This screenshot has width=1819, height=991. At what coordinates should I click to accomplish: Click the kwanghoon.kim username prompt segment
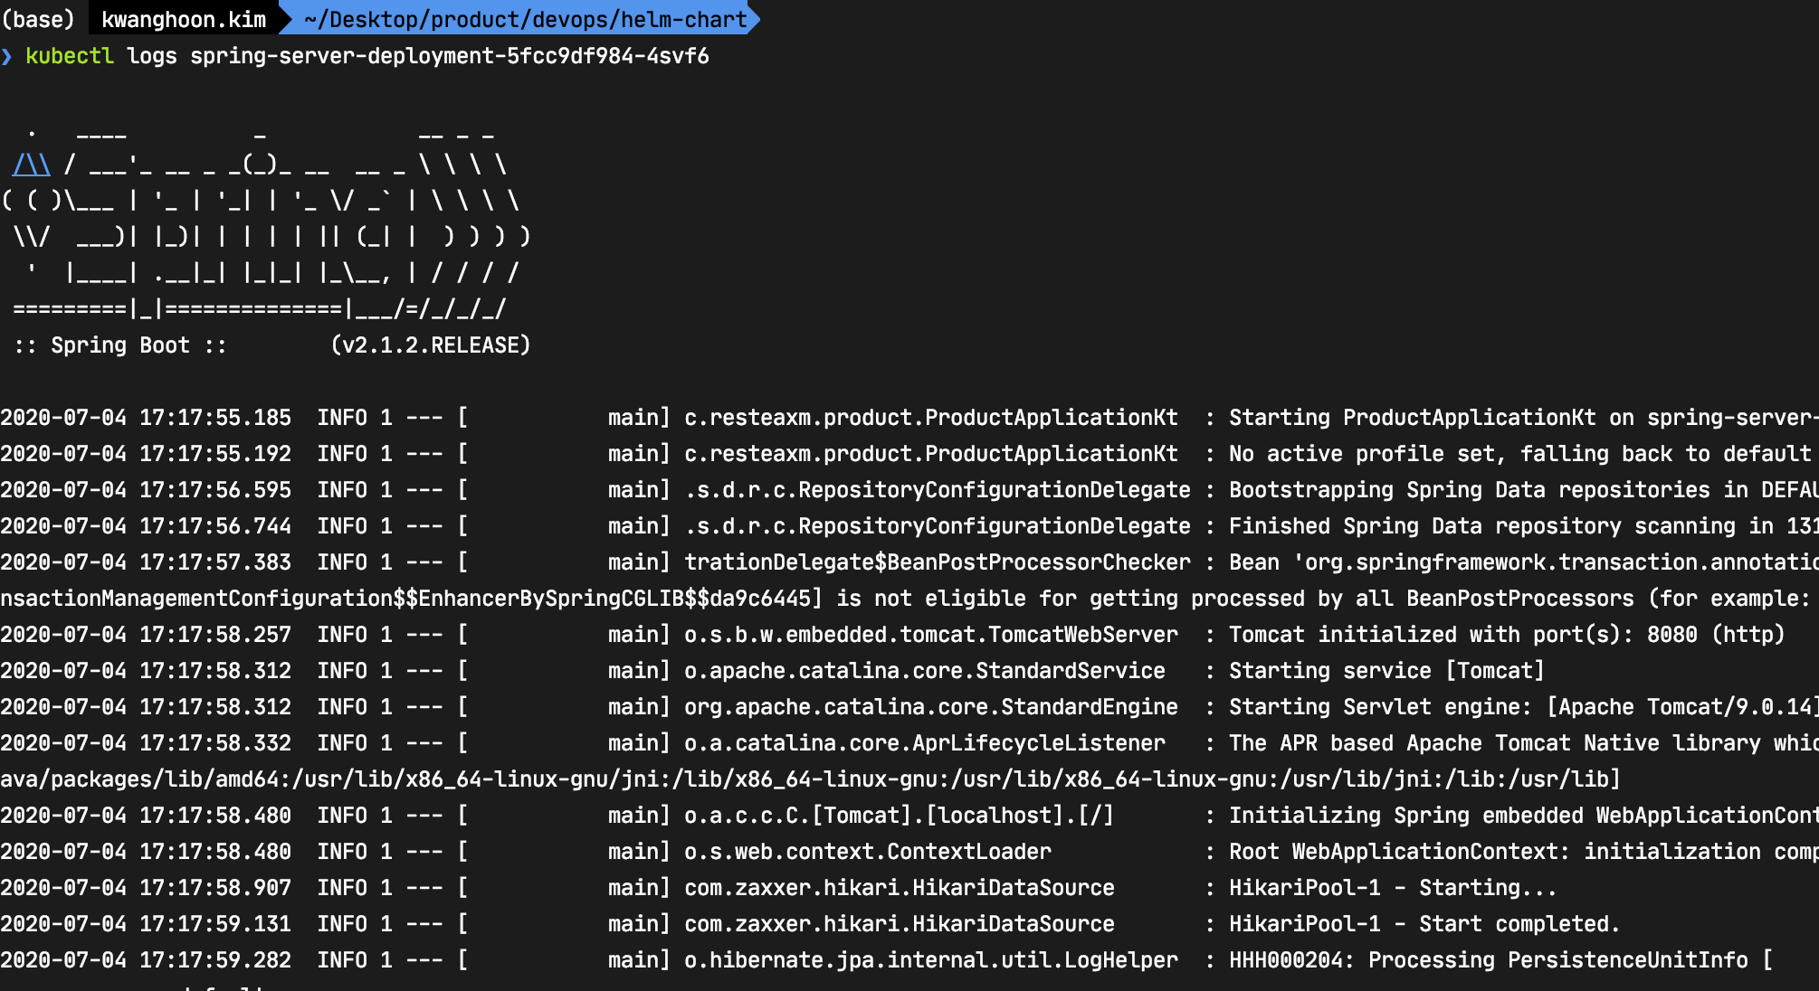(x=183, y=19)
